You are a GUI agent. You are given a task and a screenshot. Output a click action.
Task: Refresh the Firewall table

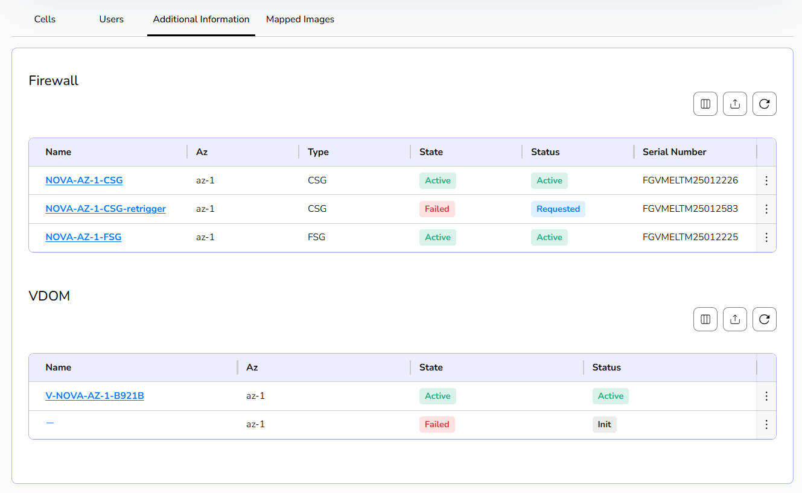click(764, 104)
